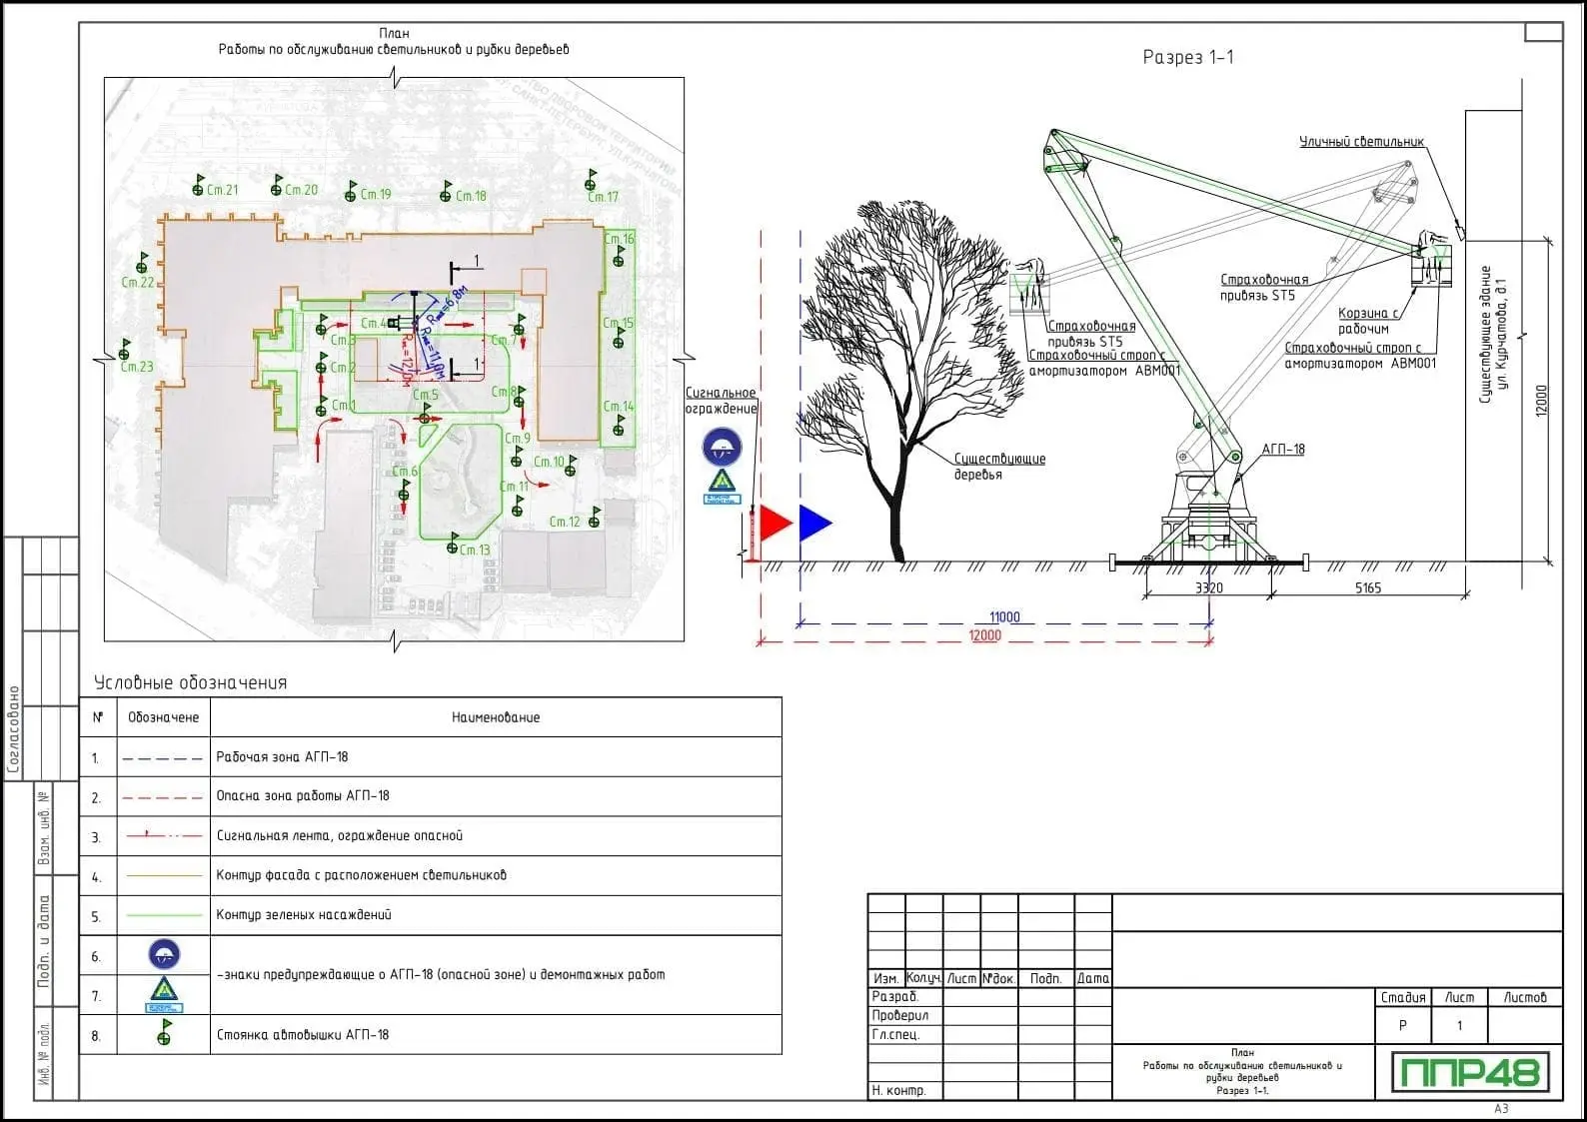Click the blue dashed line sample in legend
The width and height of the screenshot is (1587, 1122).
click(x=162, y=758)
